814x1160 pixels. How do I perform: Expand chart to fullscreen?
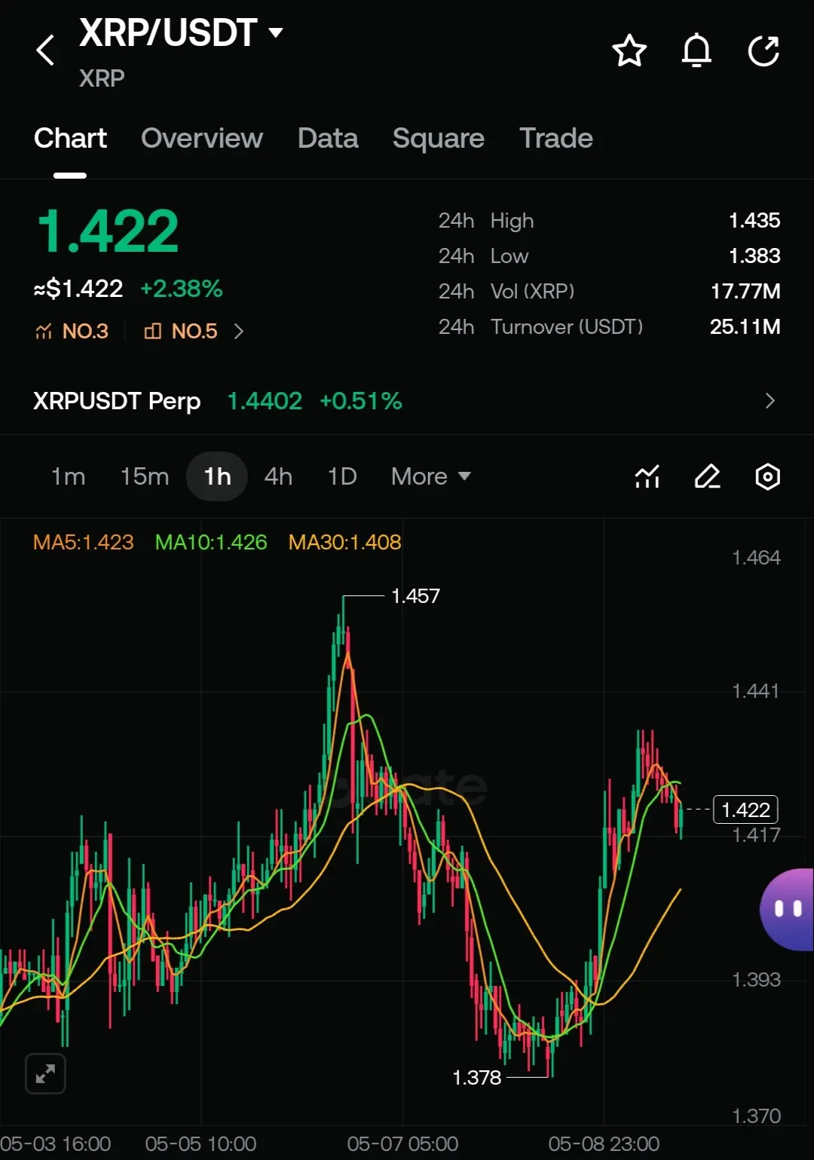pos(45,1073)
